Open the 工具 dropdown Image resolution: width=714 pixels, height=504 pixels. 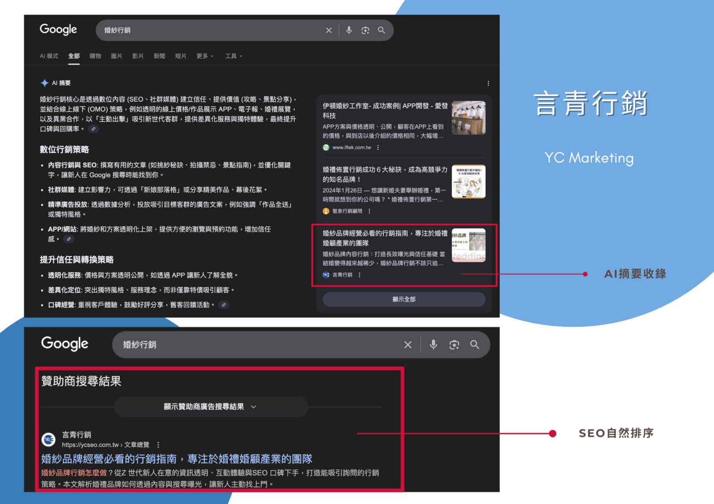(233, 56)
